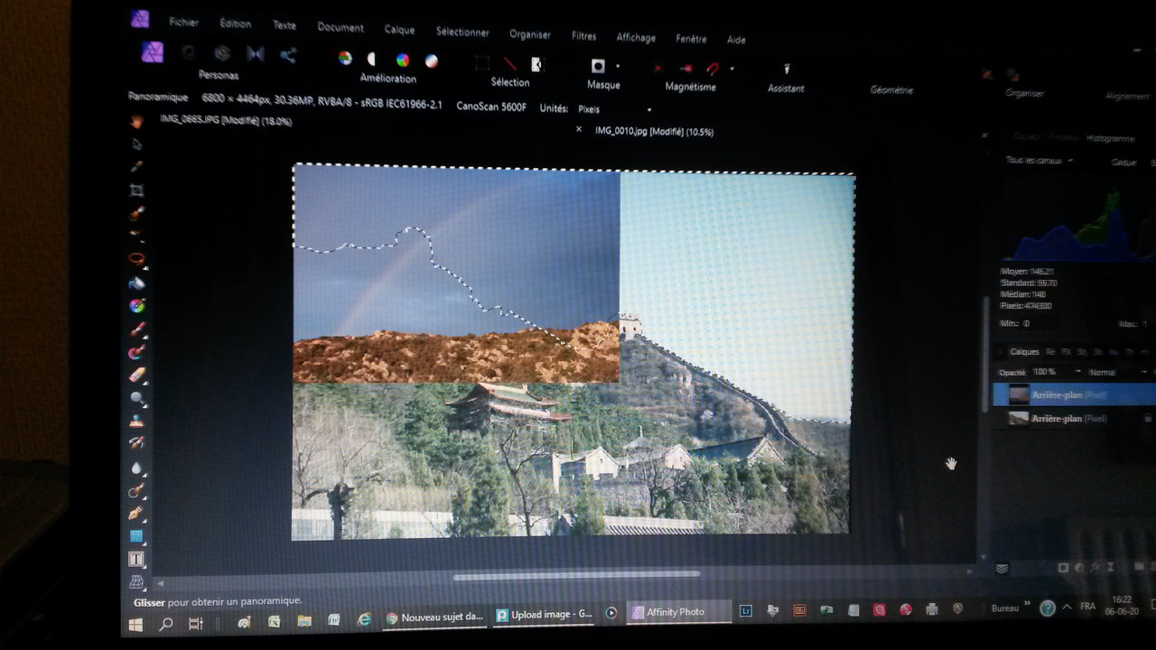Select the red elliptical selection tool
Image resolution: width=1156 pixels, height=650 pixels.
click(x=136, y=258)
